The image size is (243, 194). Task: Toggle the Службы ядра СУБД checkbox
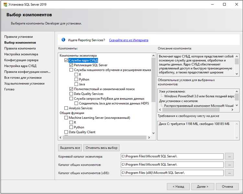(66, 60)
